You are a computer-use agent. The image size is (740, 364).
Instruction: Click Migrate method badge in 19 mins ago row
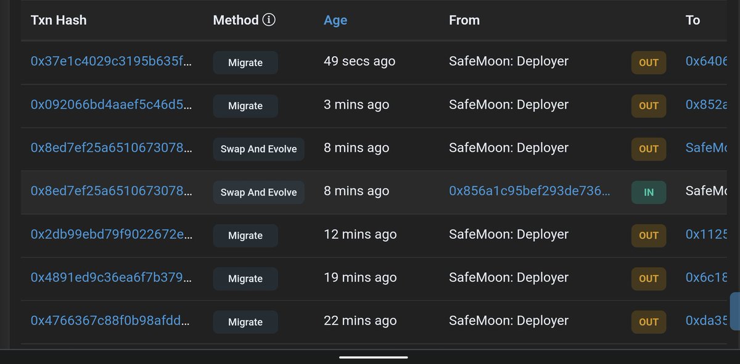click(245, 279)
